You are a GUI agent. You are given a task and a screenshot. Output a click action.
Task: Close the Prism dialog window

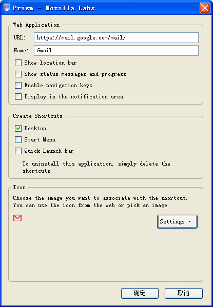[205, 8]
